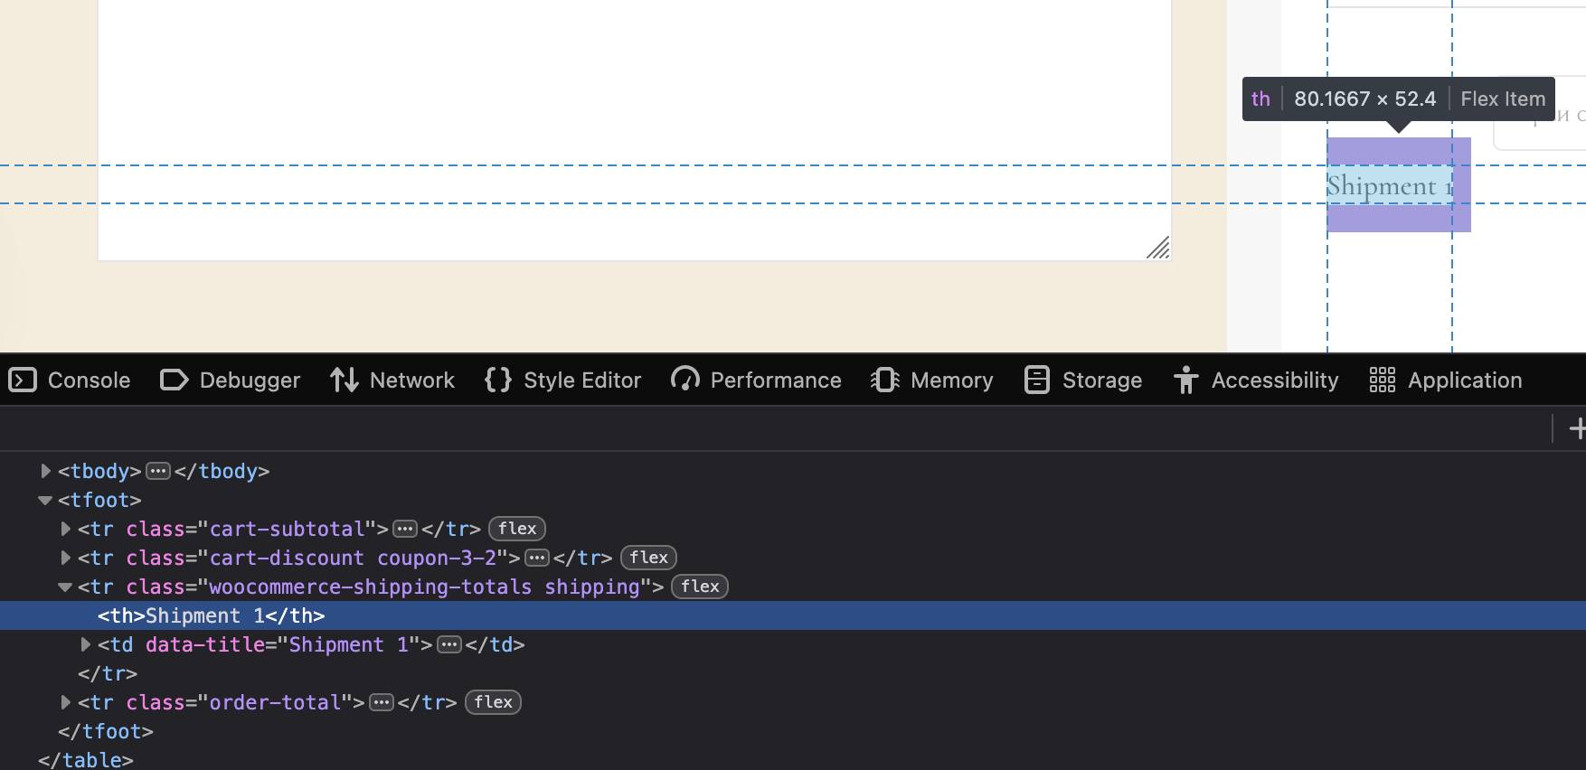This screenshot has width=1586, height=770.
Task: Click the plus button in inspector toolbar
Action: point(1576,427)
